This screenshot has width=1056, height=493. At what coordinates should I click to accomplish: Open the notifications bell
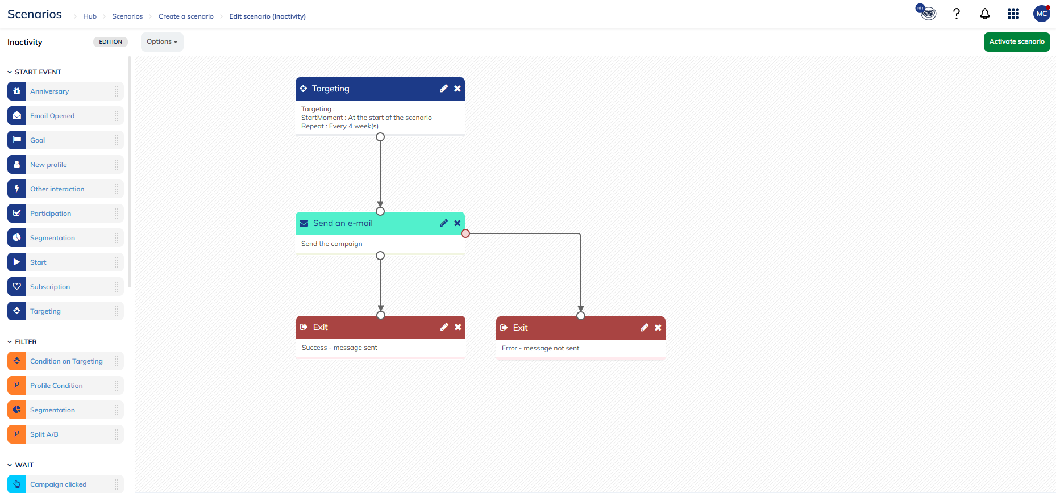click(x=984, y=14)
